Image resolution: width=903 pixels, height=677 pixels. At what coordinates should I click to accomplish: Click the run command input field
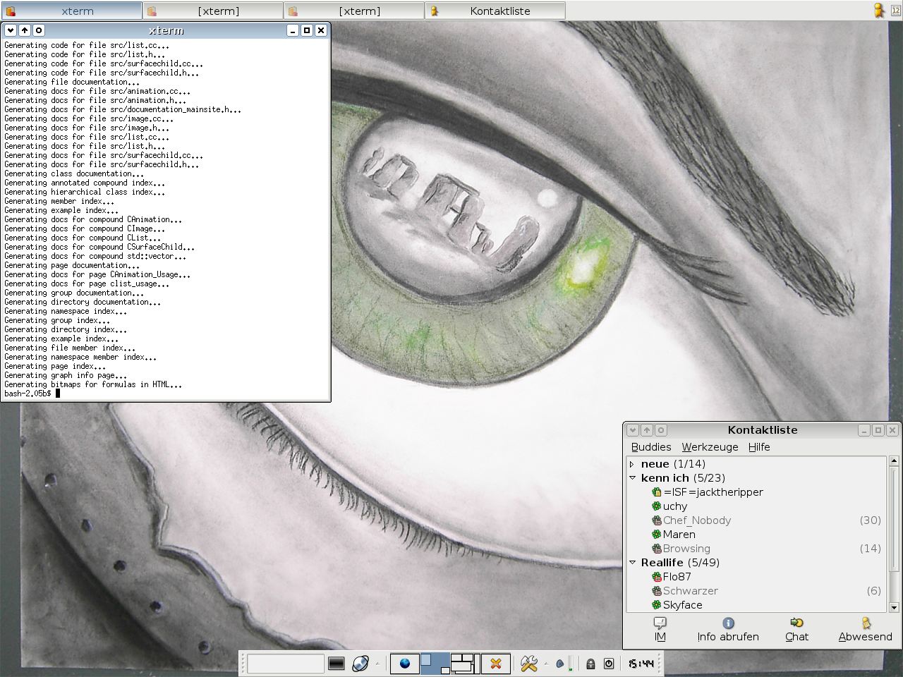[x=286, y=664]
